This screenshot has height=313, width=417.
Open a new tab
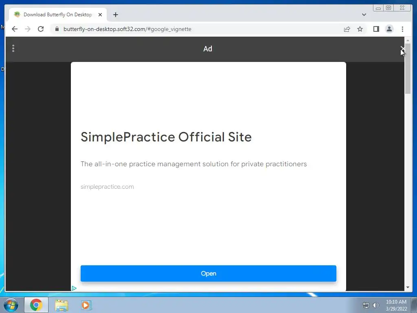115,15
